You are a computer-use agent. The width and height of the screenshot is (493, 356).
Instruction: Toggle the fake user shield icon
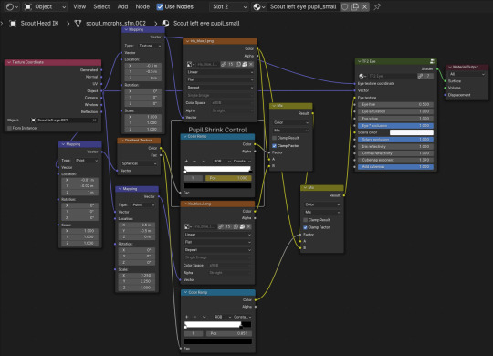tap(345, 6)
